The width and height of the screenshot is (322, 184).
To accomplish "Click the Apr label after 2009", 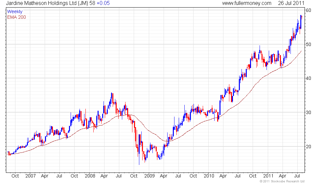I will pos(164,176).
